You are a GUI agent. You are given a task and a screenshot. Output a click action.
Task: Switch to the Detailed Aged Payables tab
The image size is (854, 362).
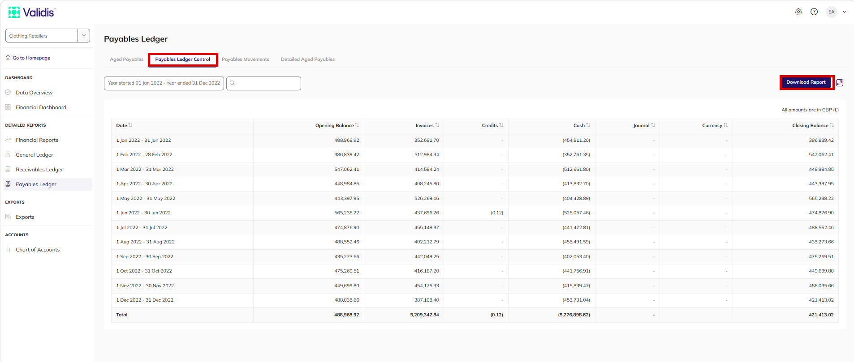[x=308, y=59]
